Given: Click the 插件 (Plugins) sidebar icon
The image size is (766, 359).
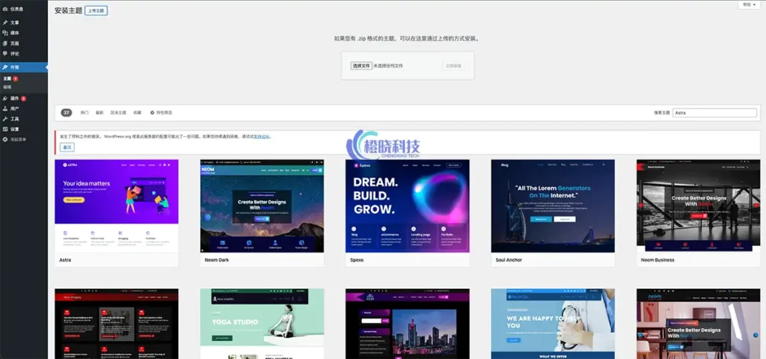Looking at the screenshot, I should pos(5,98).
